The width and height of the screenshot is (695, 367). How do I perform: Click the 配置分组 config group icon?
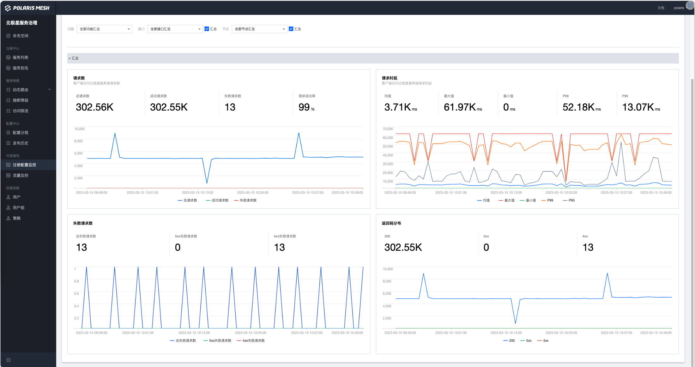9,133
